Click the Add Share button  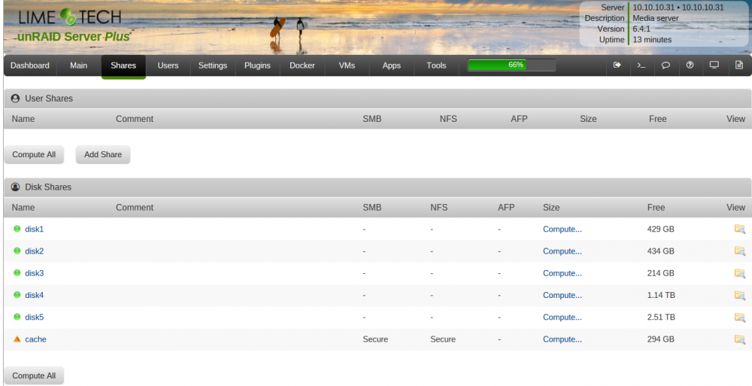click(103, 154)
